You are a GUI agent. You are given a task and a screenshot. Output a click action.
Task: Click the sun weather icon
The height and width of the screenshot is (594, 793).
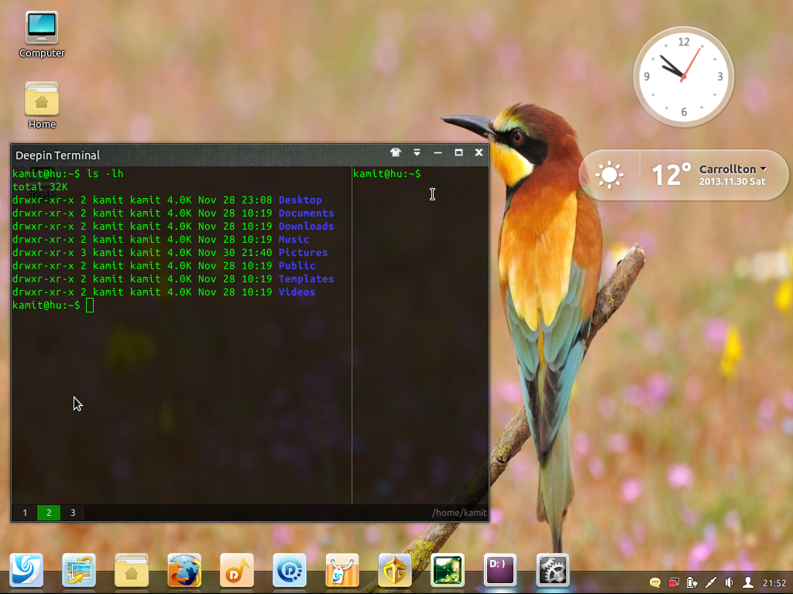coord(609,175)
